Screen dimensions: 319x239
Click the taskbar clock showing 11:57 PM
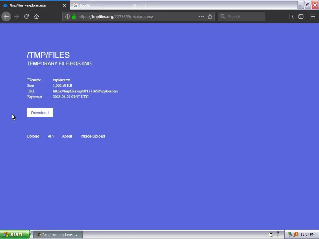(x=307, y=234)
